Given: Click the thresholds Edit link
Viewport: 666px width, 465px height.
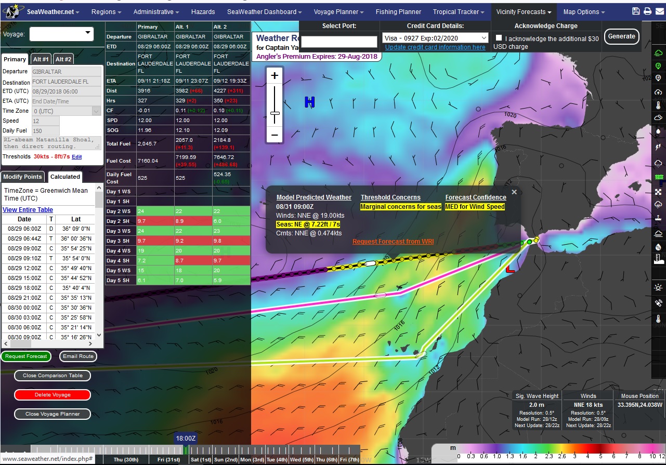Looking at the screenshot, I should tap(76, 156).
